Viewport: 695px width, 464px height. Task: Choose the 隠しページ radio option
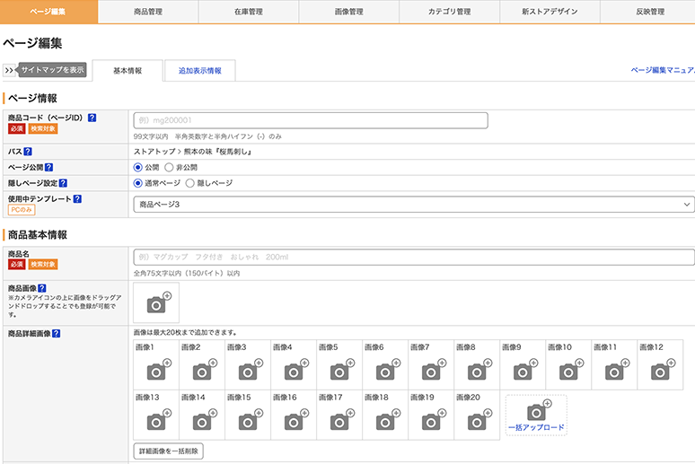click(189, 183)
